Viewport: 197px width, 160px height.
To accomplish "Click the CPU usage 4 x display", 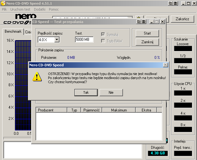I will tap(183, 118).
